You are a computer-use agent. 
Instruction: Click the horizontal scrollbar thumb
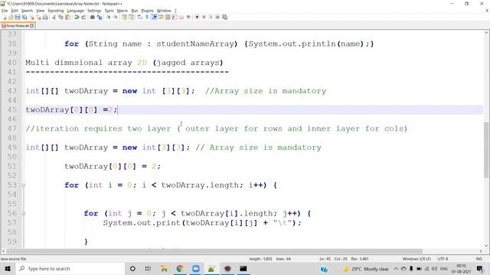[214, 251]
